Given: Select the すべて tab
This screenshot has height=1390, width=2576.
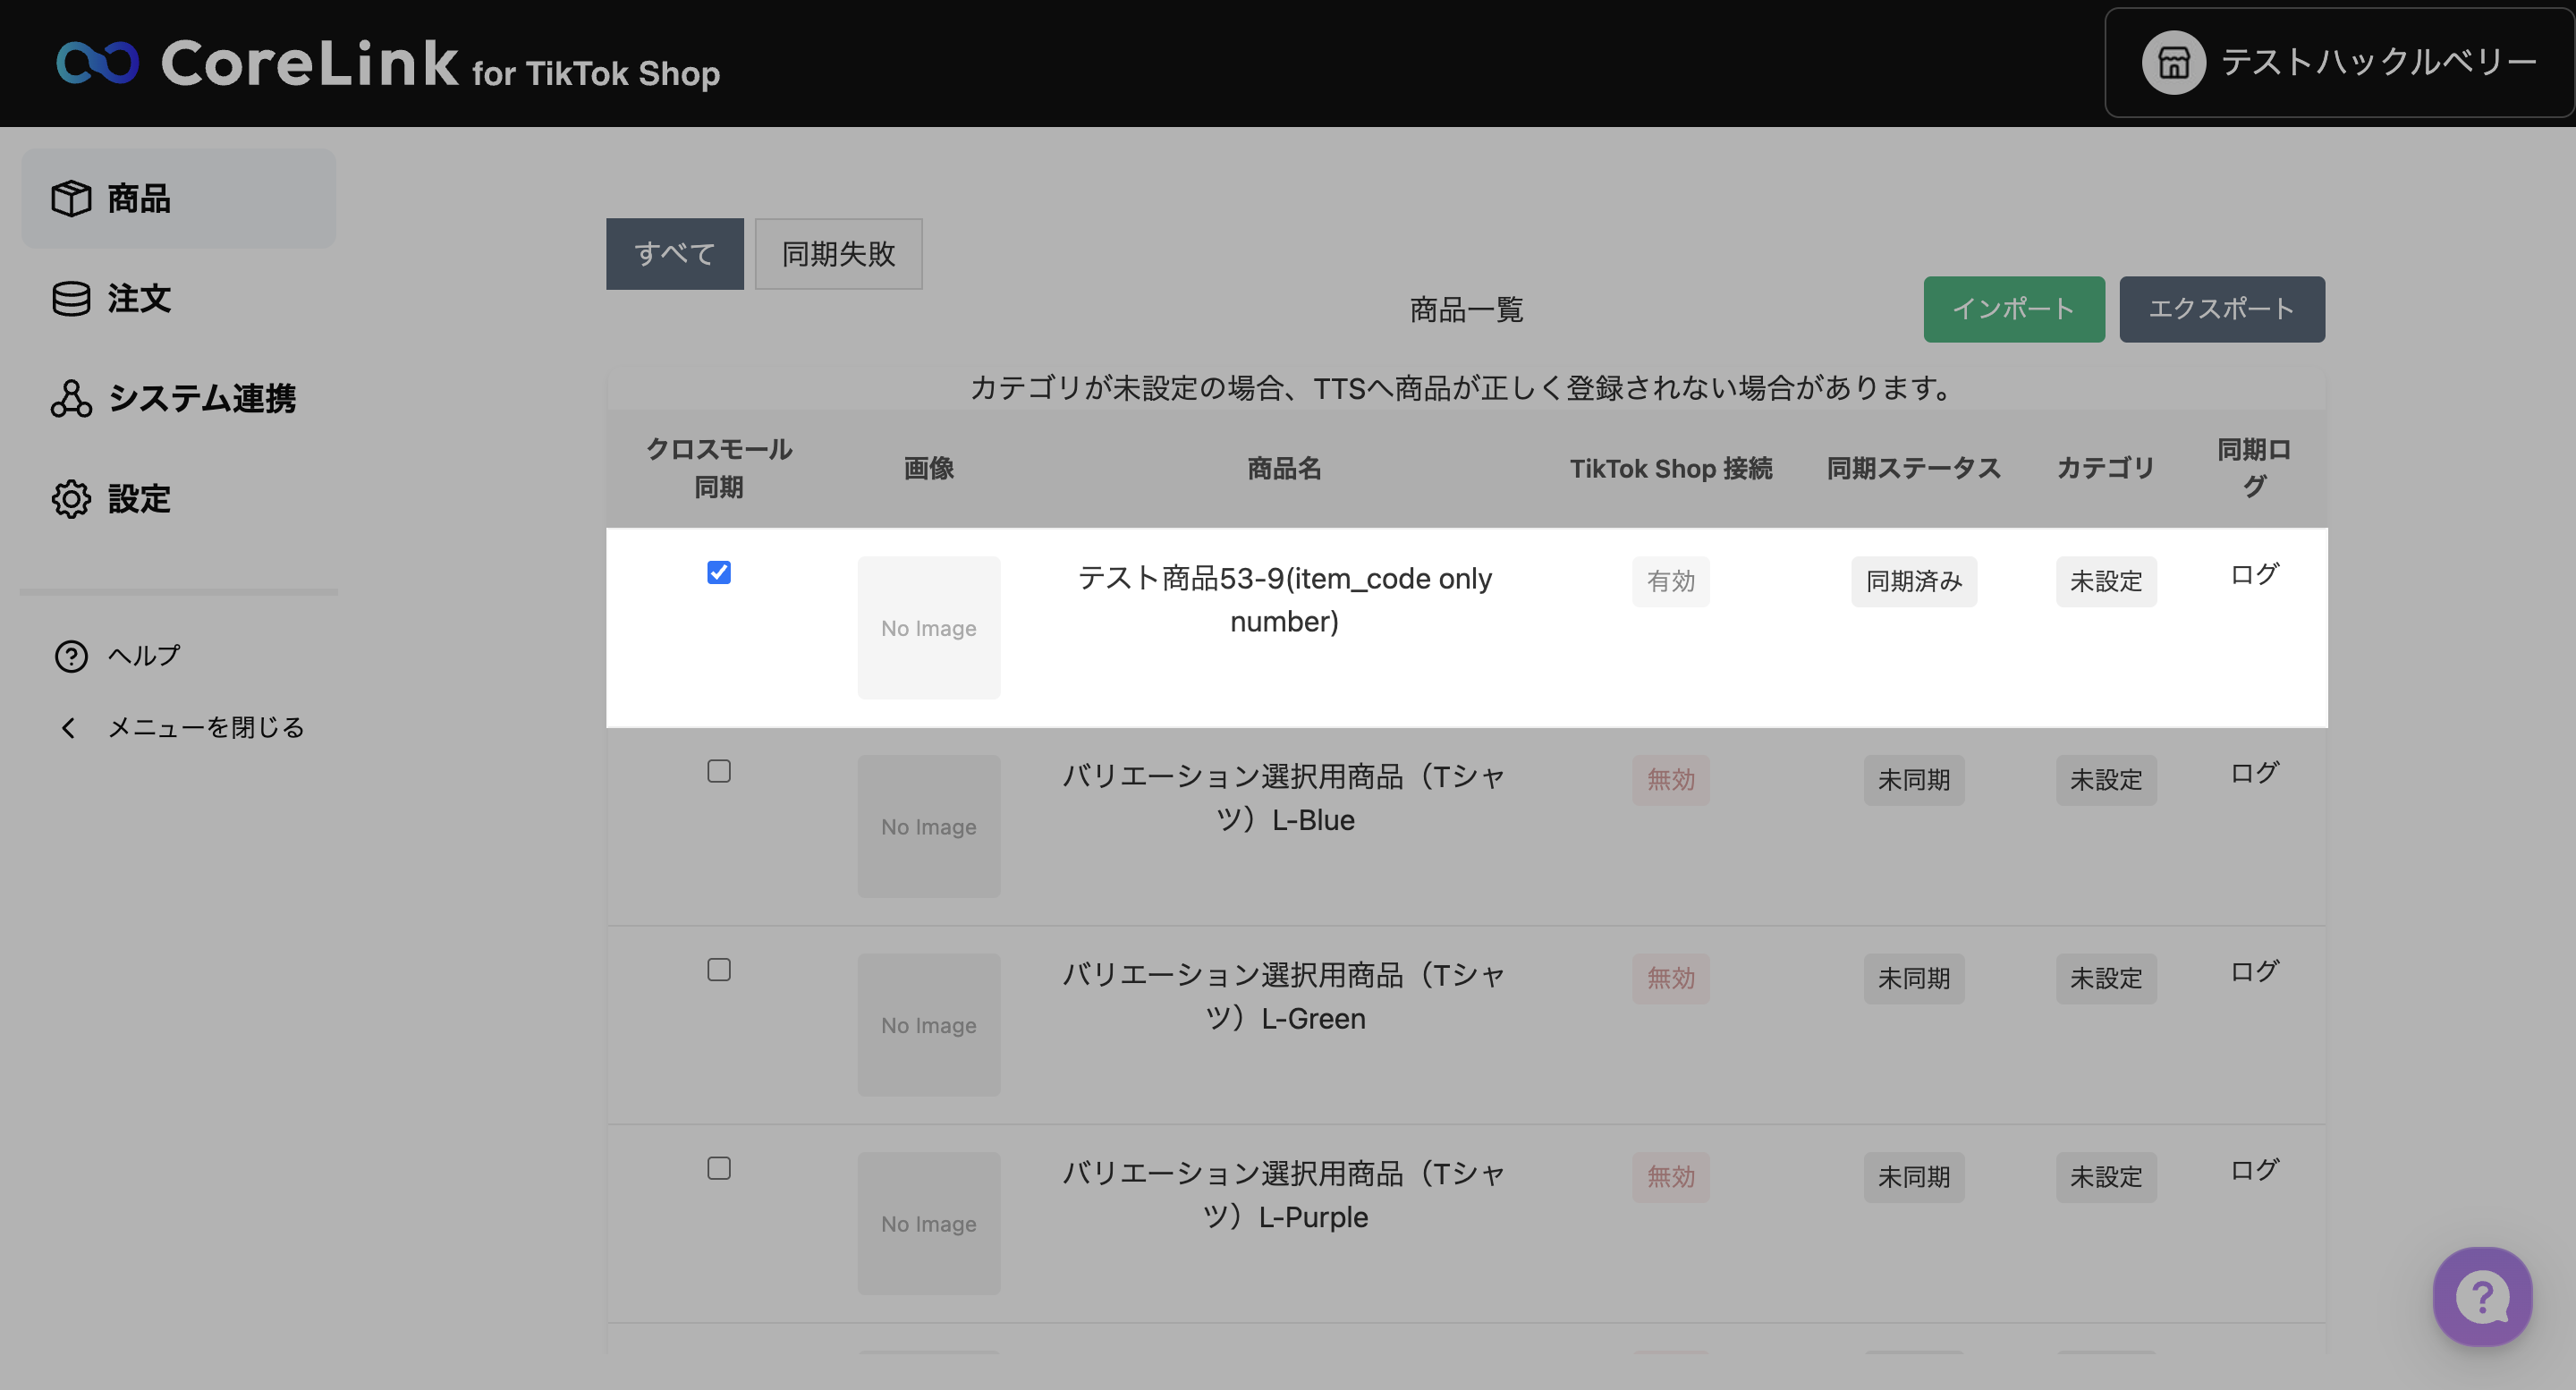Looking at the screenshot, I should click(x=674, y=254).
